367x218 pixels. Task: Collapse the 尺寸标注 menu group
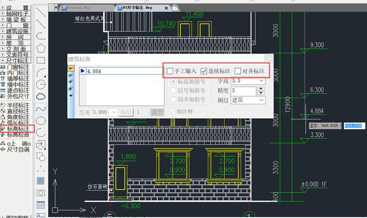click(x=15, y=60)
